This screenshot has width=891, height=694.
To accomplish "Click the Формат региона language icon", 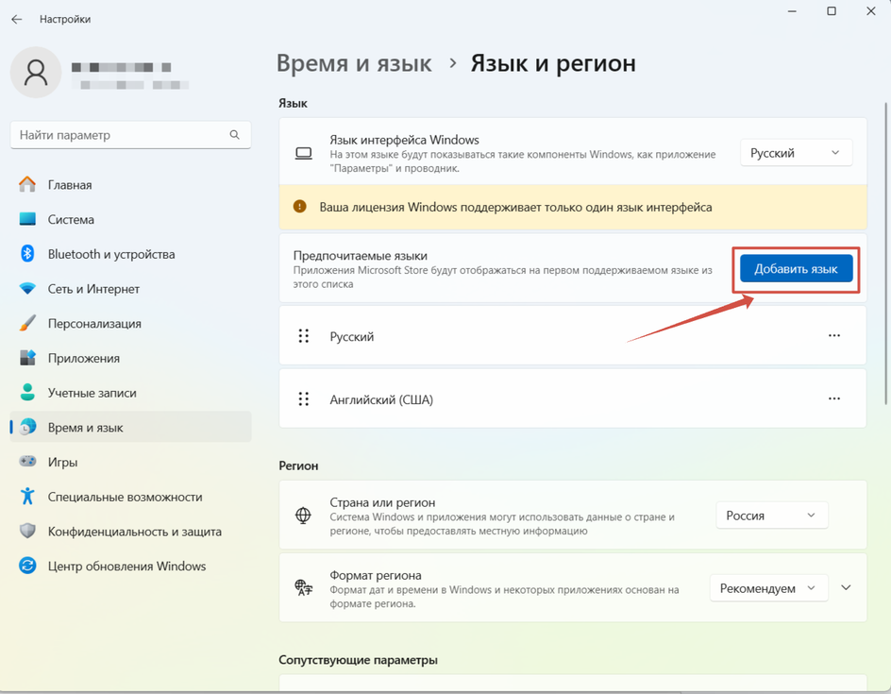I will pyautogui.click(x=303, y=587).
